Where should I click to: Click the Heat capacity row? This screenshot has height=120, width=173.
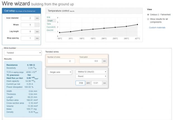point(21,81)
